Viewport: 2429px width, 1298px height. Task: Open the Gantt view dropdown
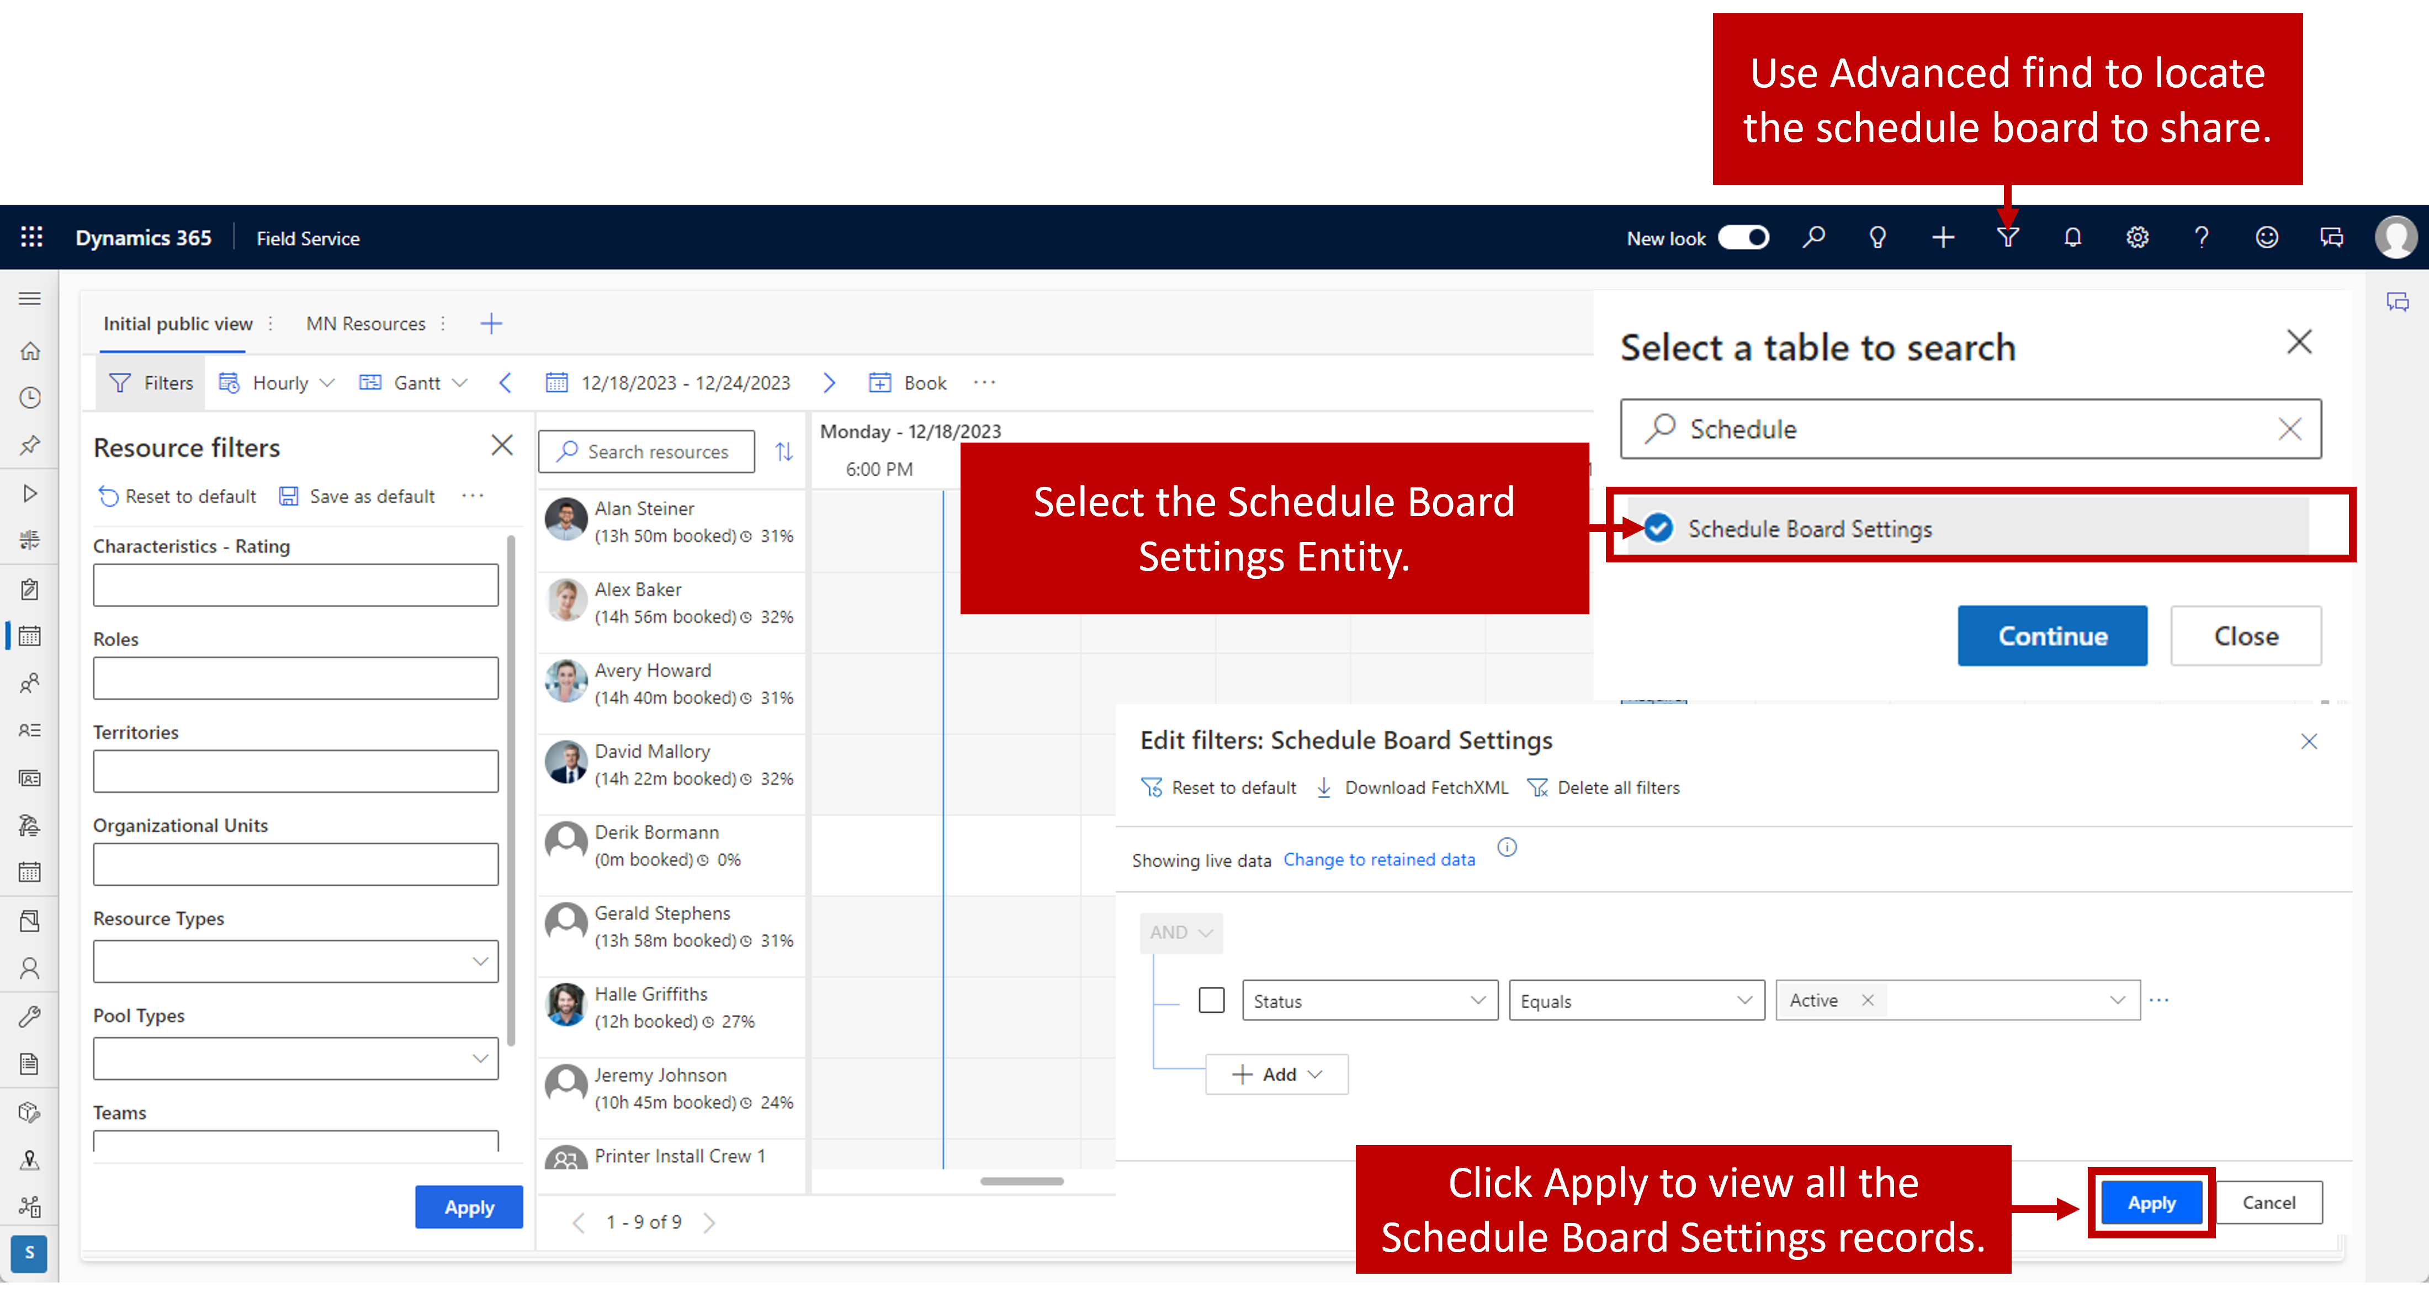coord(413,382)
